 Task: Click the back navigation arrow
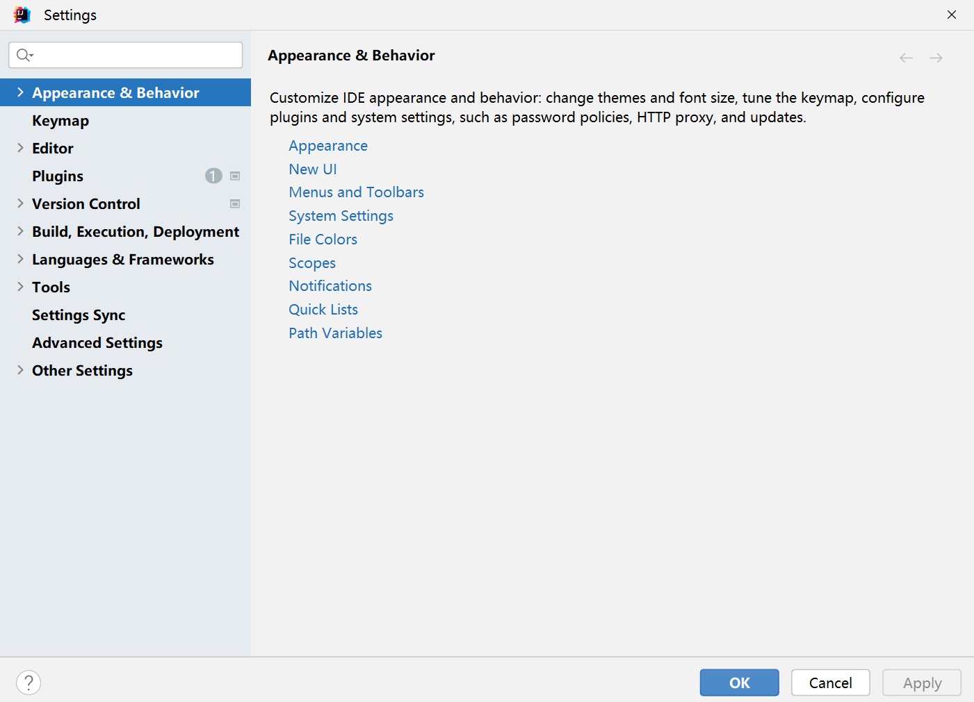[906, 58]
